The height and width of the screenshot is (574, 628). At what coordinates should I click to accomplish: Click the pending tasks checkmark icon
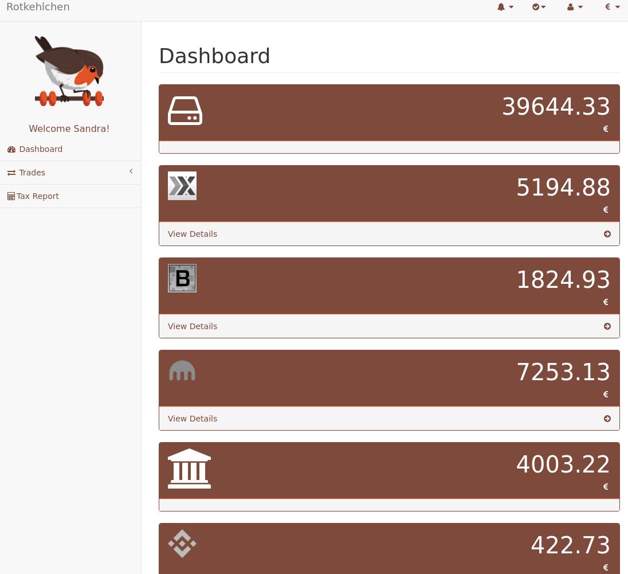(x=536, y=7)
